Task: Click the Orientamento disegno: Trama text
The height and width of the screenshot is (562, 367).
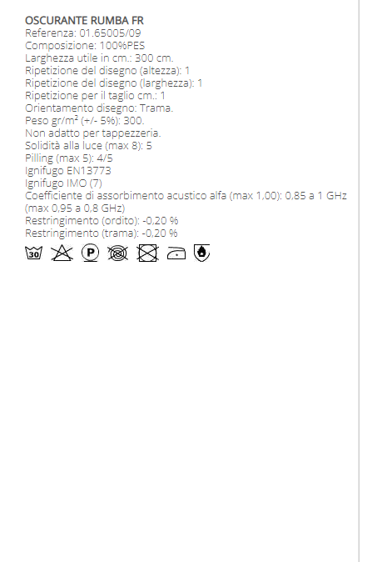Action: point(99,108)
